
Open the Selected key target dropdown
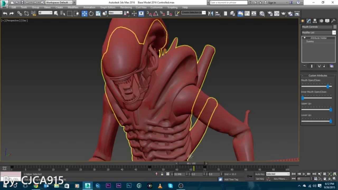tap(278, 174)
